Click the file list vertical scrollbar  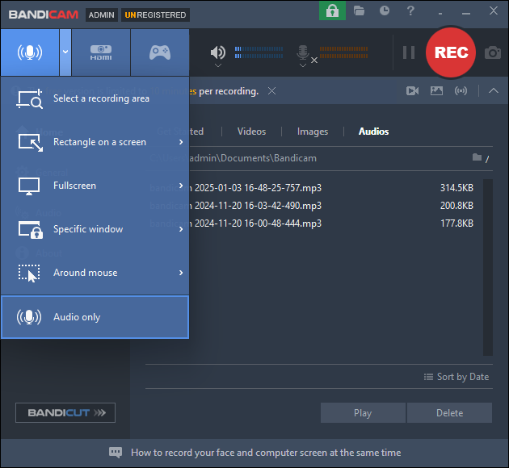click(x=488, y=267)
